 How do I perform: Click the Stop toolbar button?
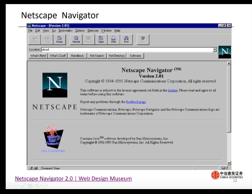[143, 40]
